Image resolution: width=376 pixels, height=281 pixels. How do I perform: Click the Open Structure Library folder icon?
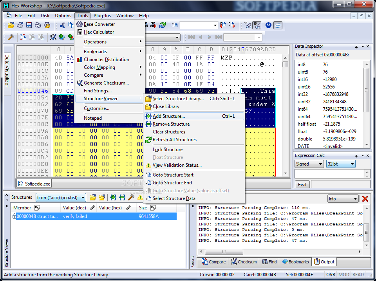pos(93,197)
